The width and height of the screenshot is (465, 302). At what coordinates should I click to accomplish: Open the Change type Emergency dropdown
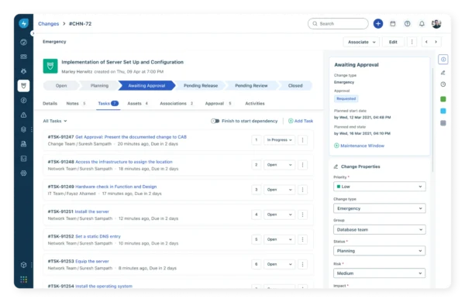[x=380, y=208]
